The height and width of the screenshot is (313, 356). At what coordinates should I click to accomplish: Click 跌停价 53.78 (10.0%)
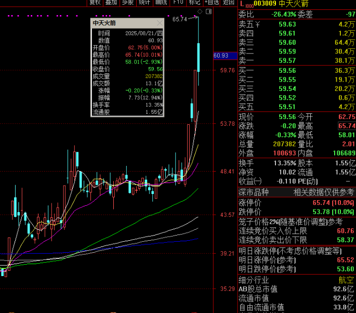[x=297, y=212]
